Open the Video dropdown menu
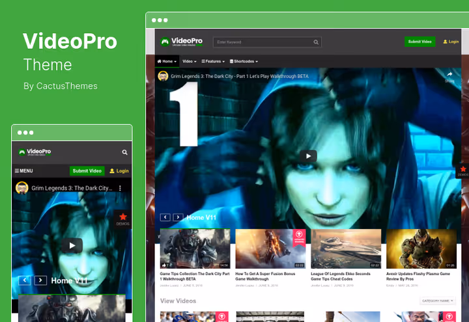Screen dimensions: 469x322 pyautogui.click(x=190, y=61)
